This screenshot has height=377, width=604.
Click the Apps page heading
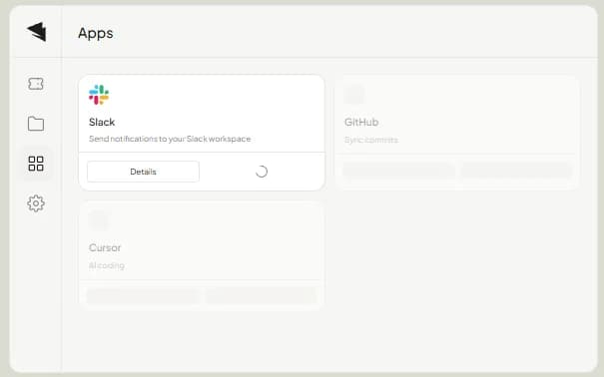pos(96,33)
